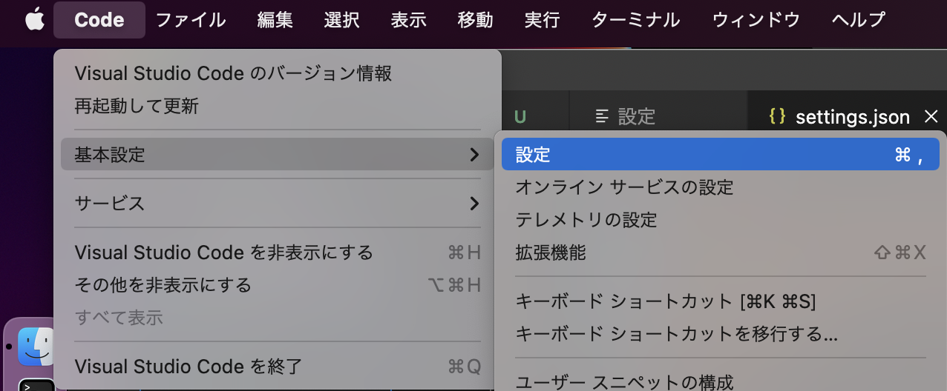Select キーボード ショートカットを移行する...

721,334
